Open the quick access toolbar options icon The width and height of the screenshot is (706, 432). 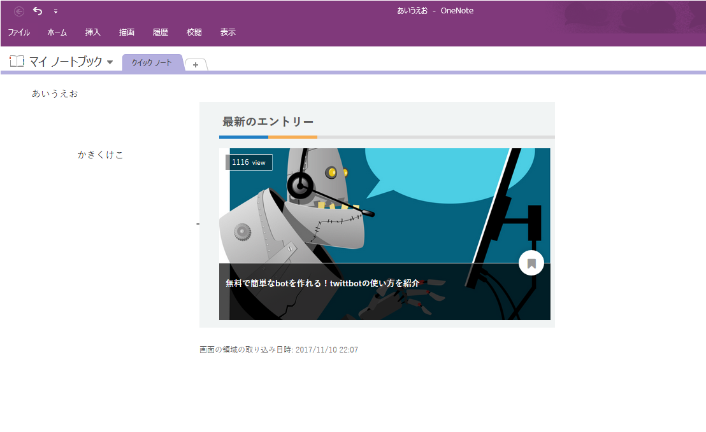(x=56, y=11)
